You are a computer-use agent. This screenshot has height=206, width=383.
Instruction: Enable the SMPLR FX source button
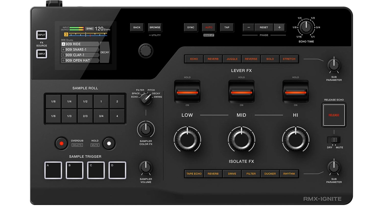click(x=42, y=54)
